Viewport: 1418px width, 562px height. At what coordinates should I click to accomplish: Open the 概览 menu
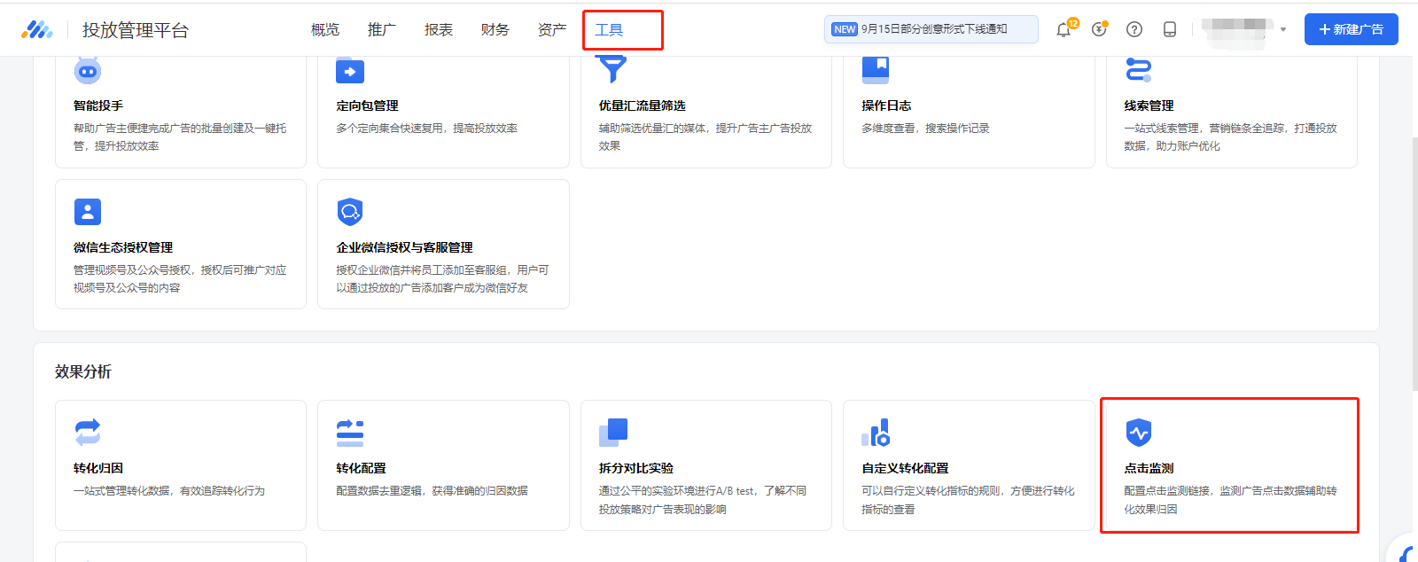pyautogui.click(x=325, y=29)
